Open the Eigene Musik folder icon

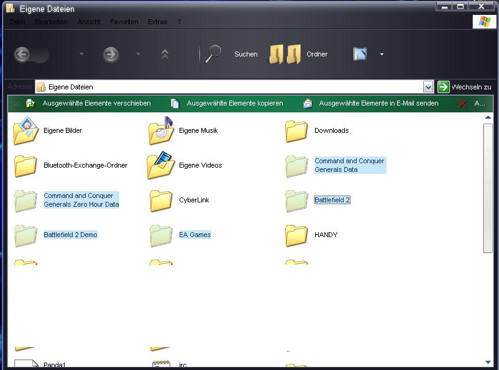tap(162, 130)
